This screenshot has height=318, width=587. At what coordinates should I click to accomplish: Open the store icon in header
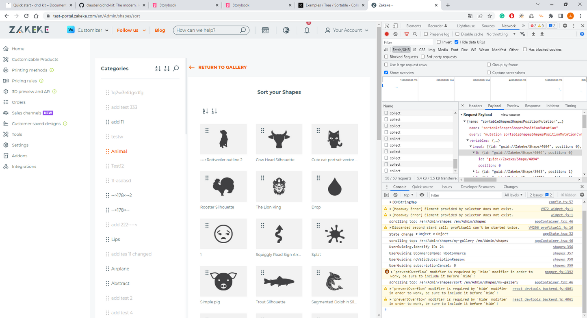265,30
